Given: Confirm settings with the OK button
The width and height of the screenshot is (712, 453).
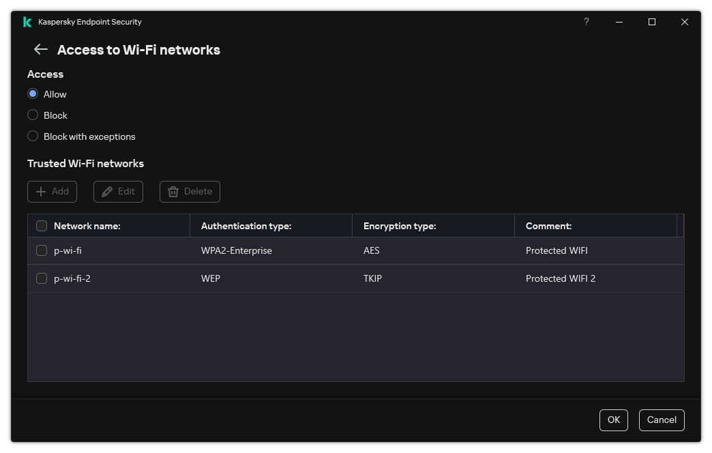Looking at the screenshot, I should (613, 420).
